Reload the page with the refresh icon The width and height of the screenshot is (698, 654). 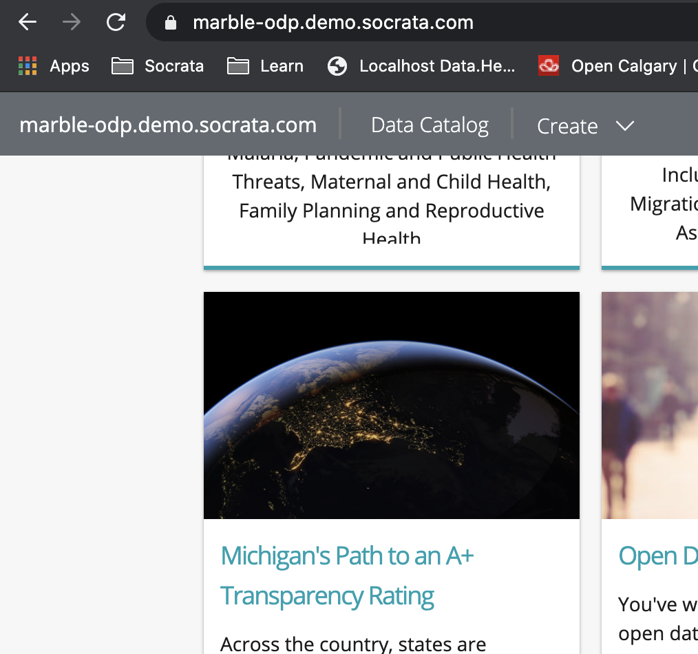coord(116,22)
